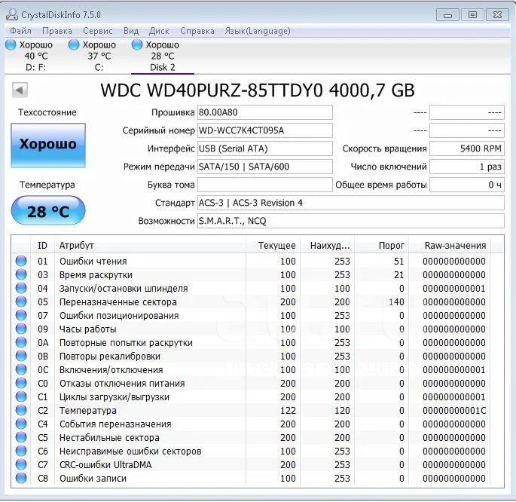Click the Возможности field S.M.A.R.T., NCQ
Screen dimensions: 516x502
coord(351,221)
